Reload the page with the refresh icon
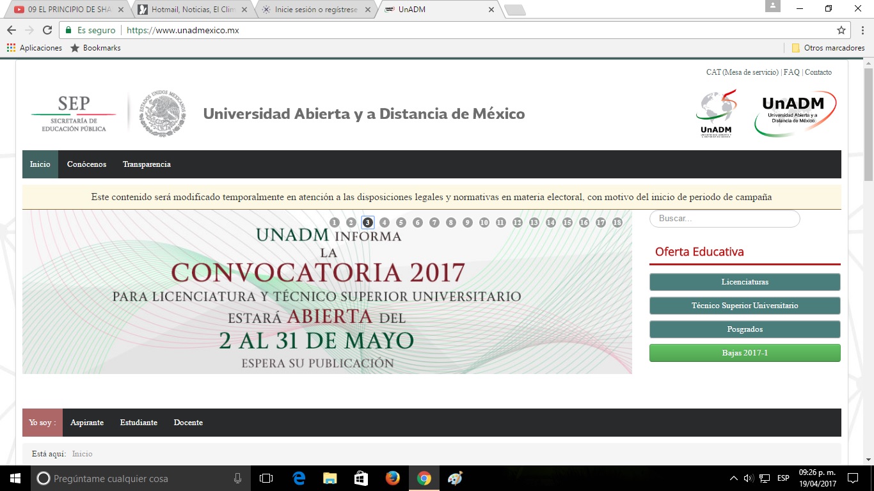This screenshot has height=491, width=874. 47,30
